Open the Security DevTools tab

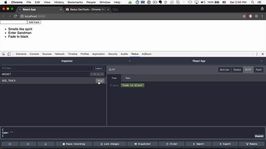113,54
